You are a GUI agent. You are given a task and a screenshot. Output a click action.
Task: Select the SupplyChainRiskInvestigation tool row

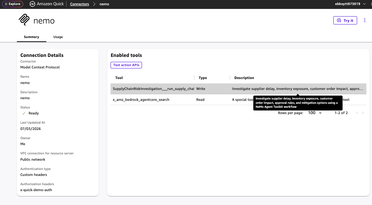point(238,89)
